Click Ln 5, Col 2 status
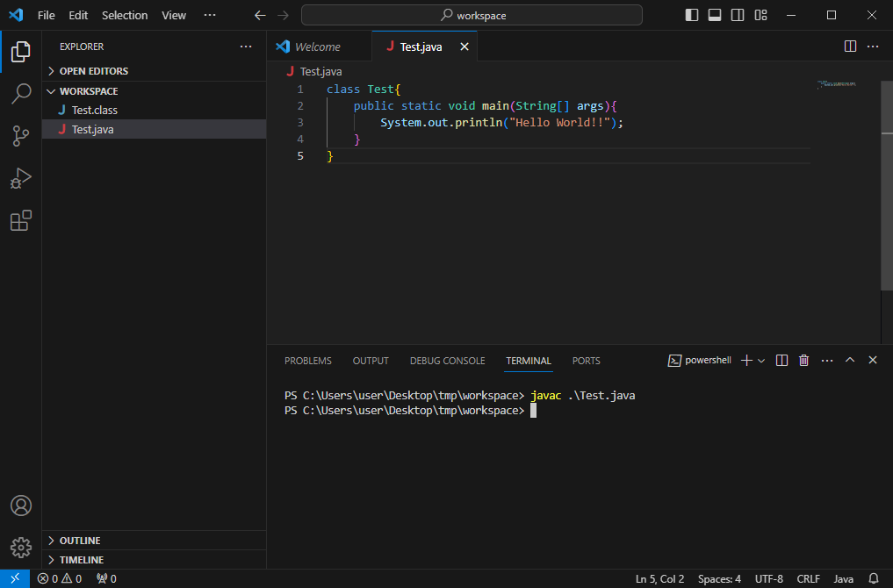Viewport: 893px width, 588px height. click(659, 579)
